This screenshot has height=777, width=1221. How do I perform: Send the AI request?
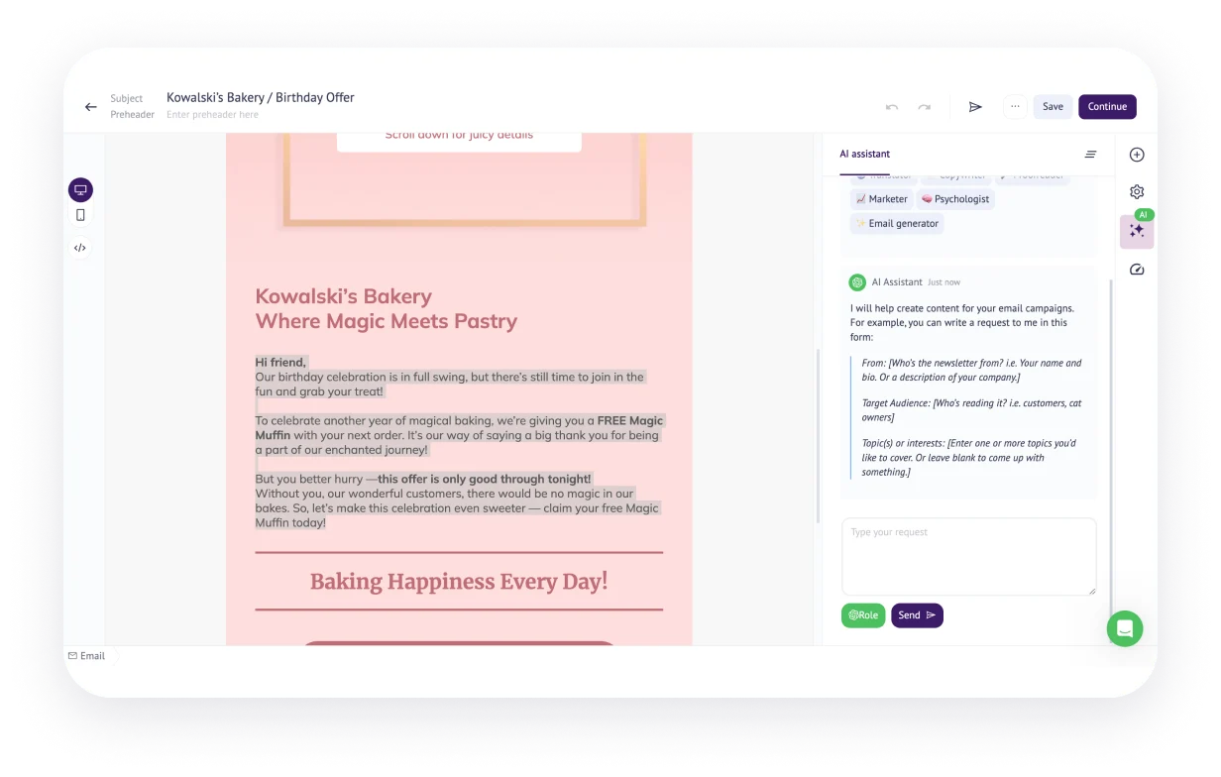point(917,615)
